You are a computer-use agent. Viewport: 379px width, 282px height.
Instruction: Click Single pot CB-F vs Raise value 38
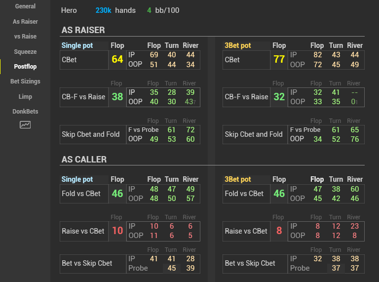117,97
